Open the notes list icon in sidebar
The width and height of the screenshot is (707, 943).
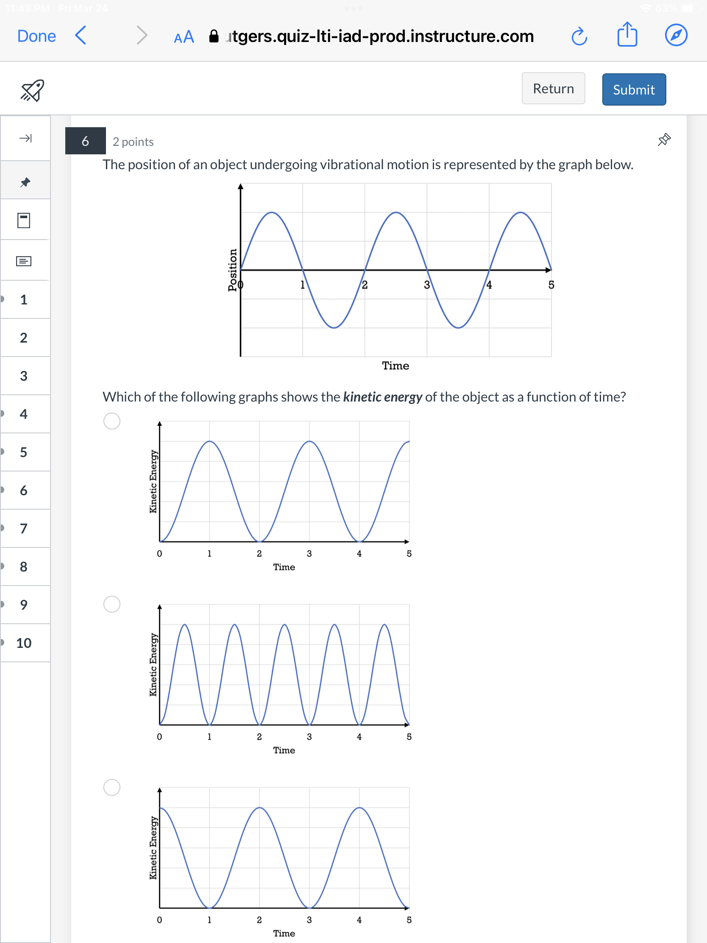point(24,260)
